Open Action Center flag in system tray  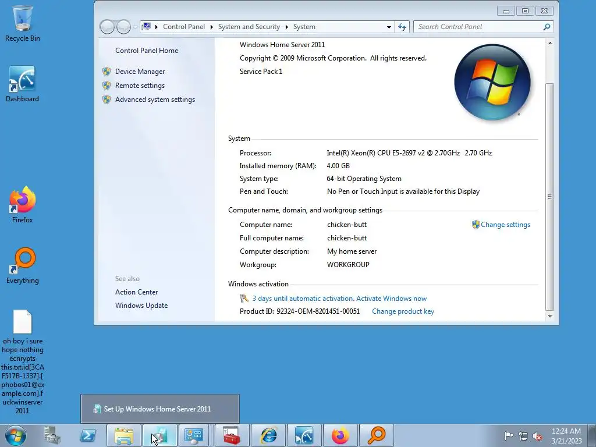point(509,435)
